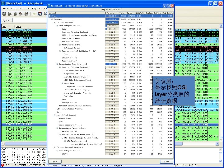Image resolution: width=224 pixels, height=168 pixels.
Task: Click the stop capture toolbar icon
Action: point(21,14)
